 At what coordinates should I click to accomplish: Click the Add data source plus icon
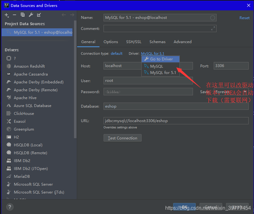[7, 15]
